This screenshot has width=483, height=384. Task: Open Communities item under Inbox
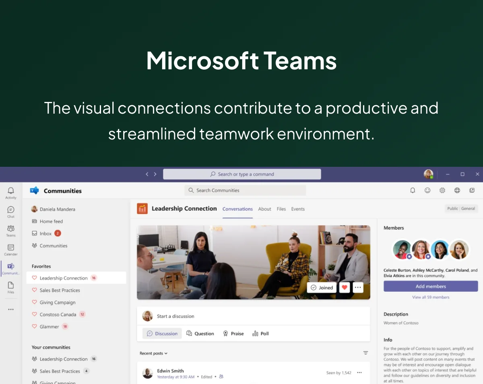50,245
